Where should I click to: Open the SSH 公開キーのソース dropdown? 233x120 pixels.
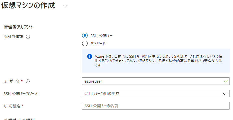pos(155,94)
